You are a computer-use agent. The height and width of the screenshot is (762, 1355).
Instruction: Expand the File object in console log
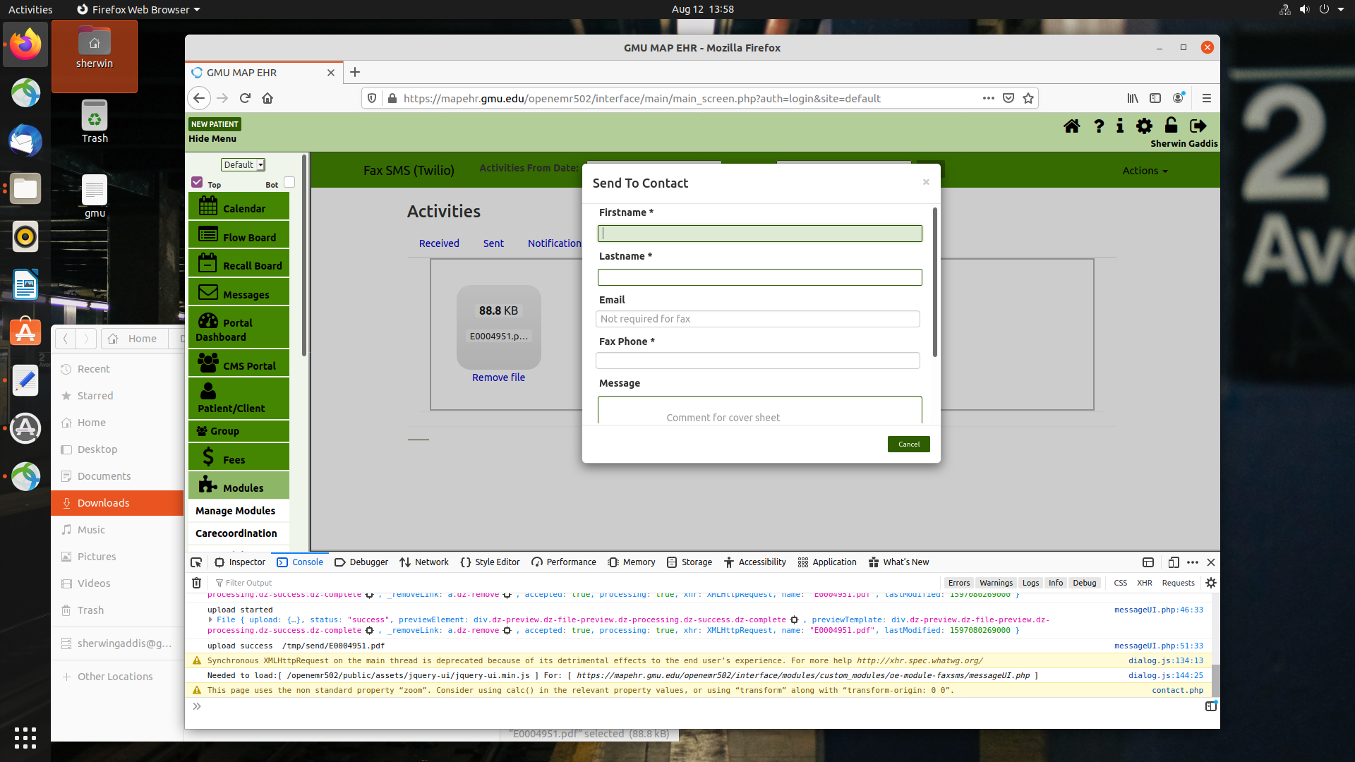pos(210,619)
